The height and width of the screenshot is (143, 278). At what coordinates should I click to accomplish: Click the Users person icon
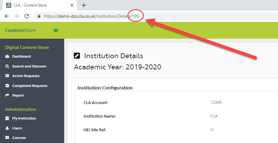click(7, 128)
